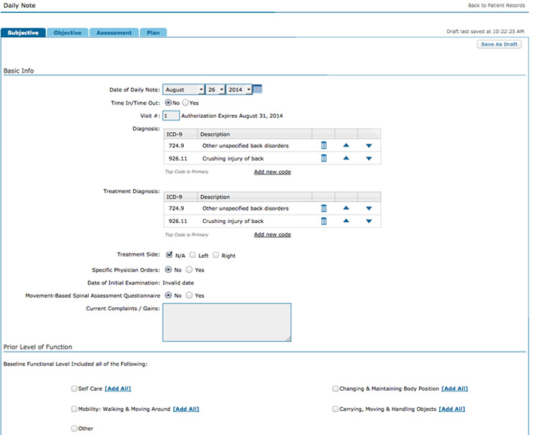Check Right Treatment Side checkbox
This screenshot has height=435, width=535.
pyautogui.click(x=215, y=255)
